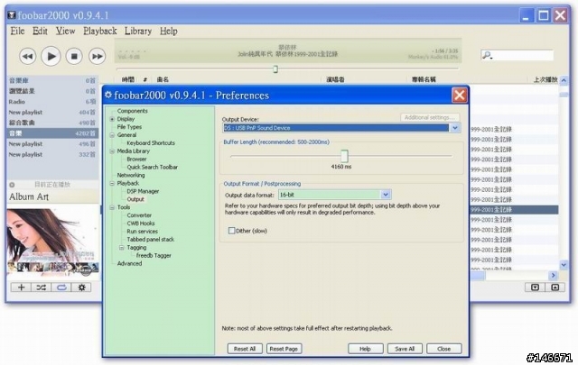Open the Help menu
The height and width of the screenshot is (365, 578).
[x=169, y=31]
